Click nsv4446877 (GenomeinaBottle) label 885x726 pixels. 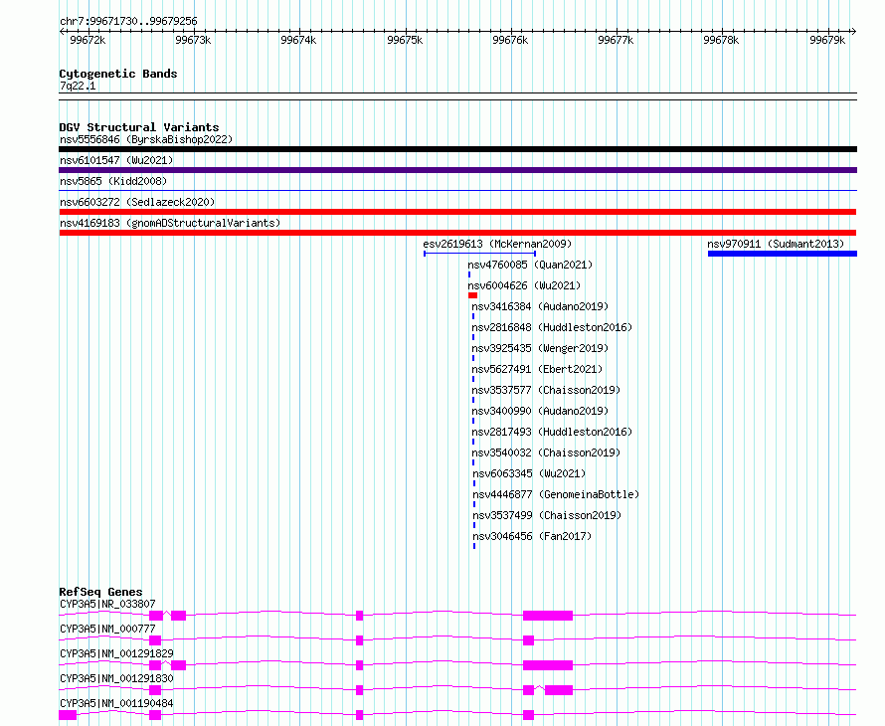click(x=556, y=494)
